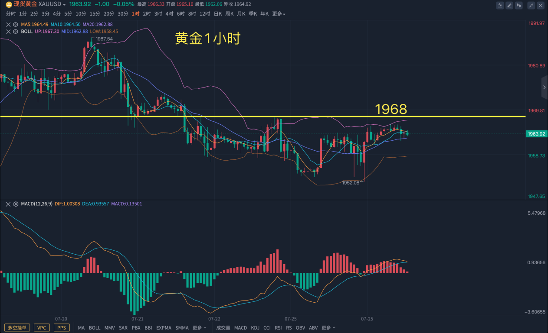
Task: Switch to the 日K timeframe
Action: [x=218, y=14]
